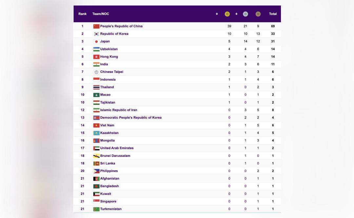Screen dimensions: 354x218
Task: Open the Viet Nam team entry
Action: (108, 125)
